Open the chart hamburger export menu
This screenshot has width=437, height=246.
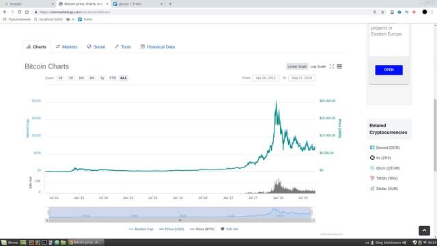pyautogui.click(x=339, y=66)
